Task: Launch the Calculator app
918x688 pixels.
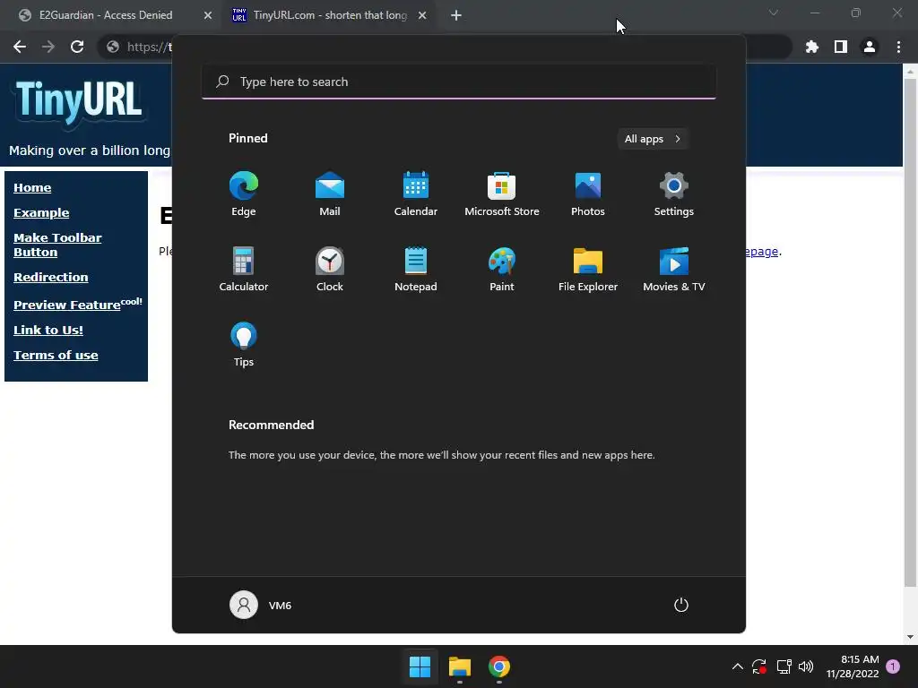Action: [x=244, y=269]
